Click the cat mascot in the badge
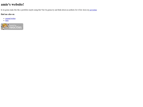The image size is (143, 107). [5, 26]
